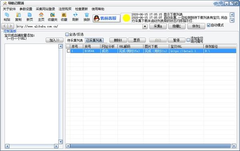The image size is (240, 151).
Task: Expand the URL address dropdown arrow
Action: (x=145, y=26)
